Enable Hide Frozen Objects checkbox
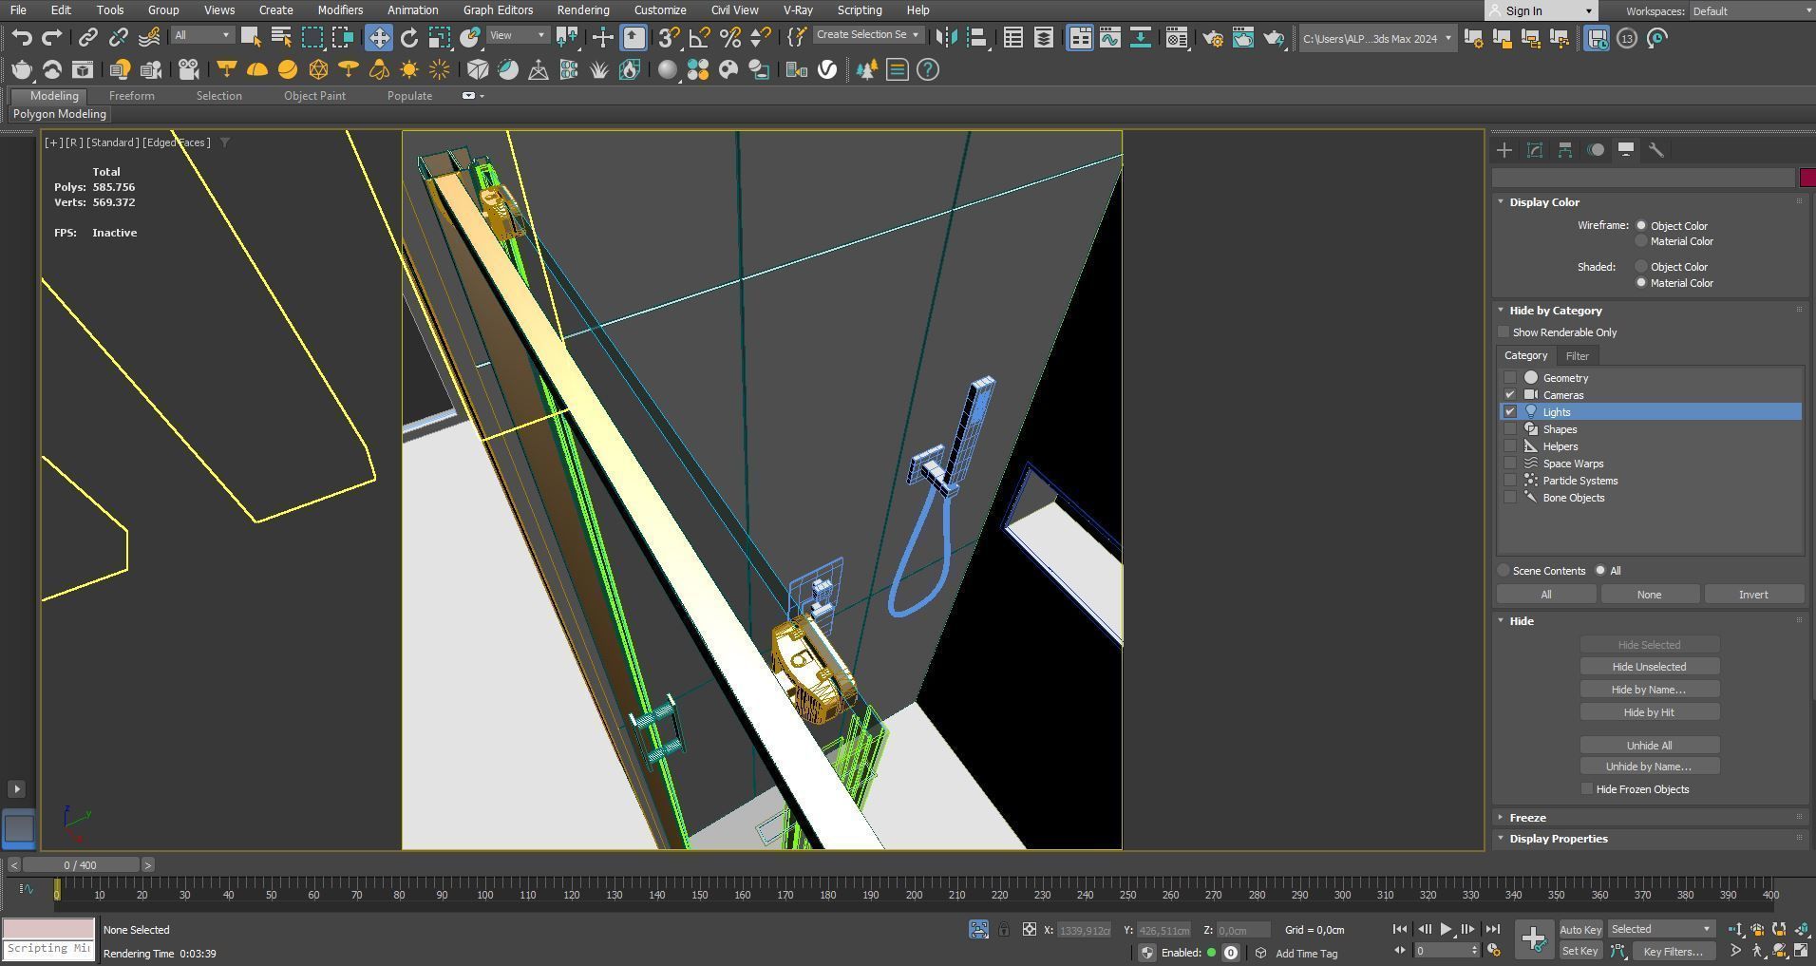Screen dimensions: 1816x966 [x=1587, y=789]
